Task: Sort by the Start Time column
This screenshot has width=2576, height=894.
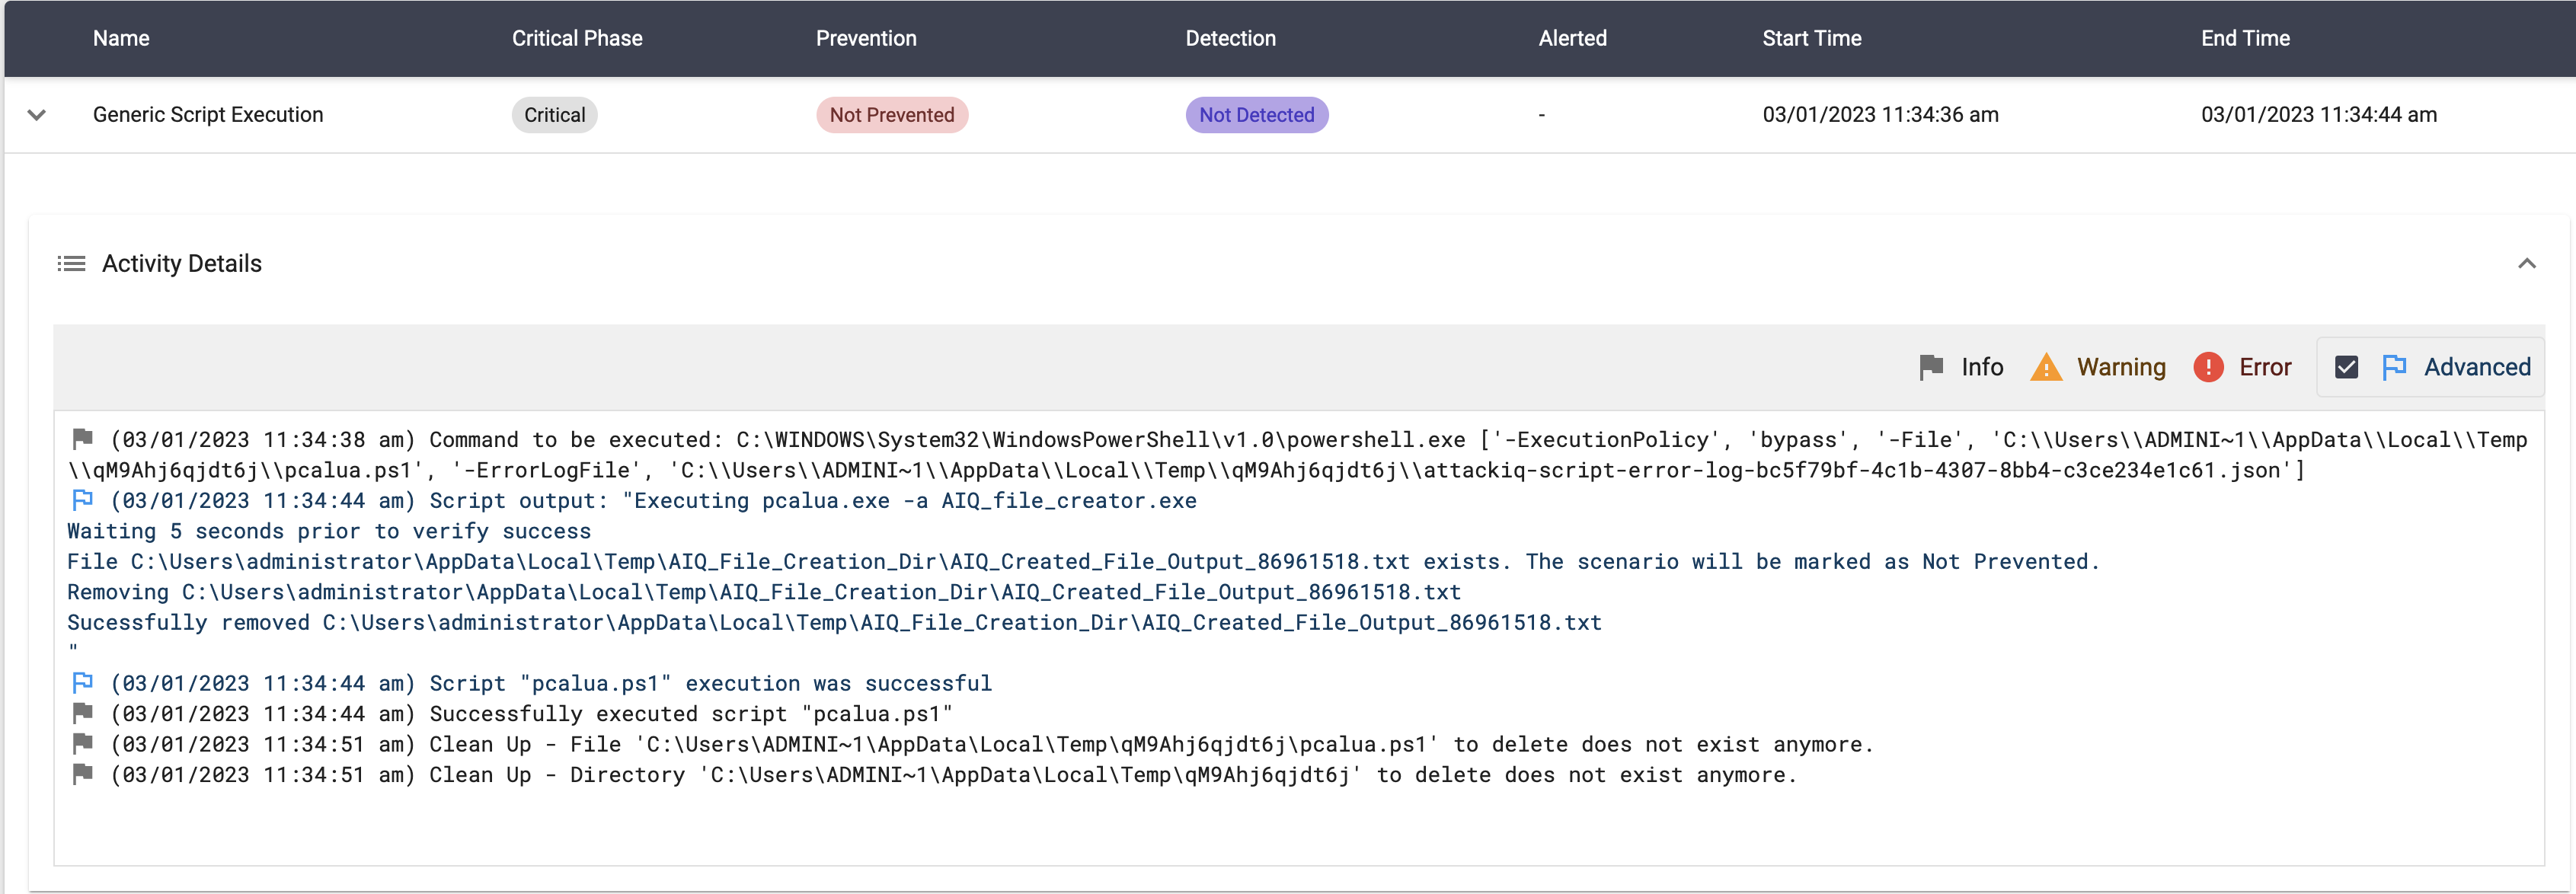Action: pos(1811,38)
